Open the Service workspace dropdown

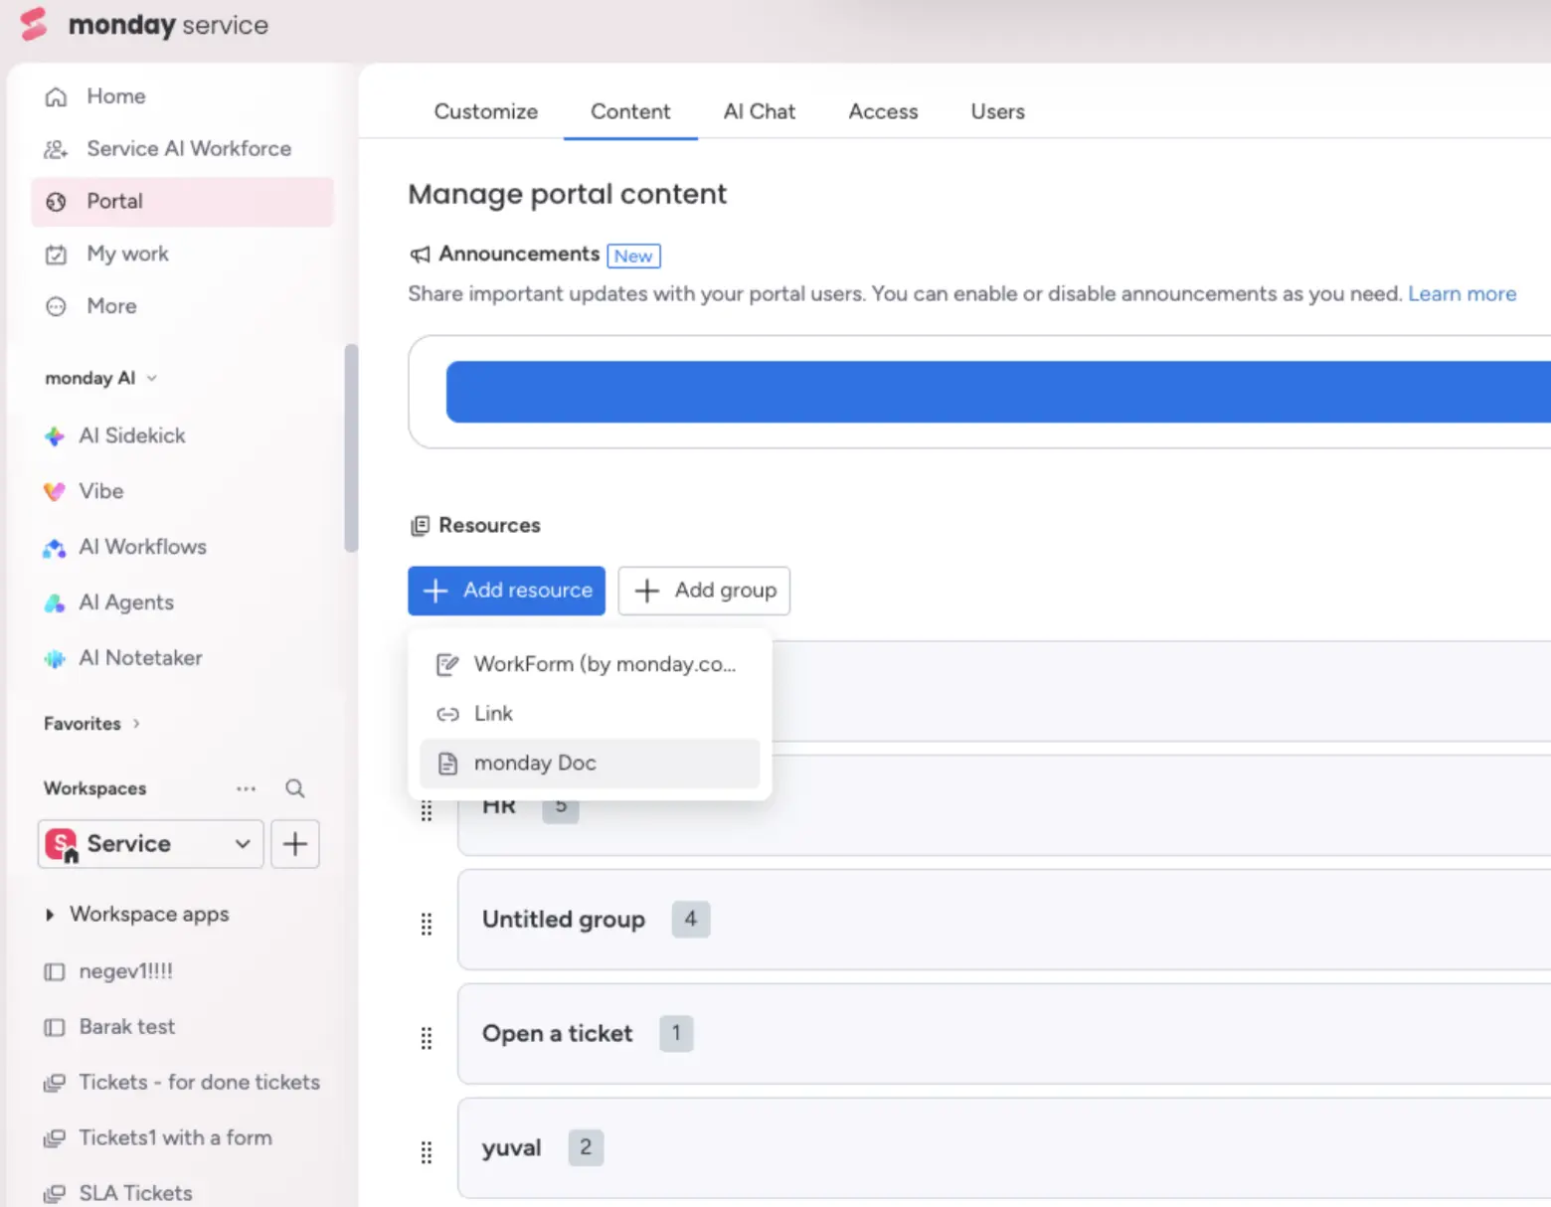[x=150, y=844]
